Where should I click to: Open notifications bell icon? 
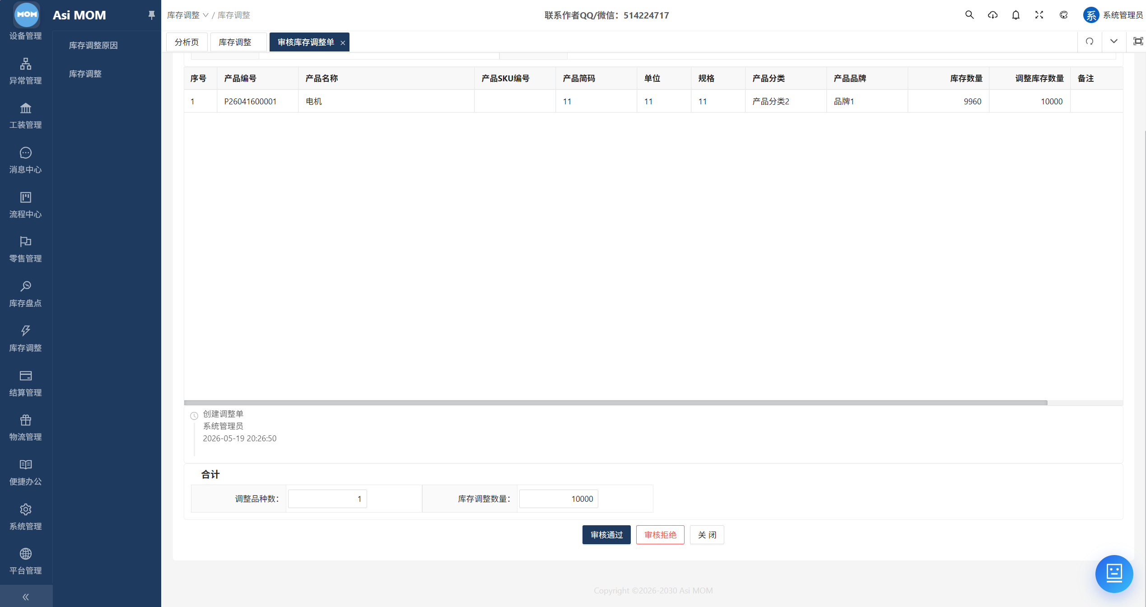(1016, 15)
